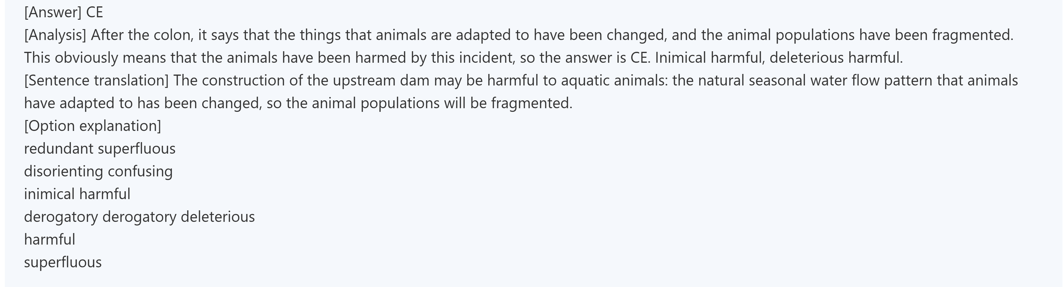Click the "[Option explanation]" heading
Image resolution: width=1064 pixels, height=287 pixels.
click(92, 126)
